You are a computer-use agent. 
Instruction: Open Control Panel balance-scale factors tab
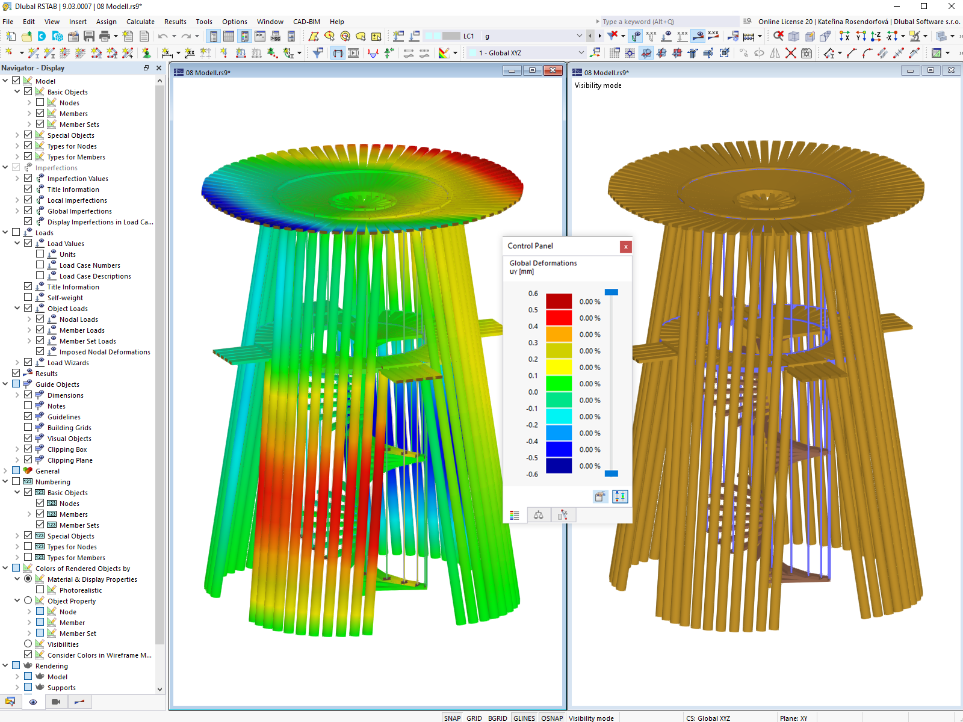[x=539, y=515]
